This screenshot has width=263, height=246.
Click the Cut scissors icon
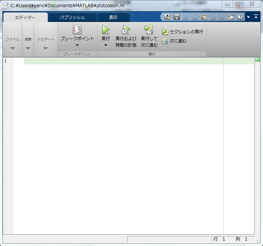pos(186,17)
